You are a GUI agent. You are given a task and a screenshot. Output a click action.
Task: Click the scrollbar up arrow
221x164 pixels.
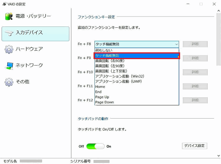(219, 11)
